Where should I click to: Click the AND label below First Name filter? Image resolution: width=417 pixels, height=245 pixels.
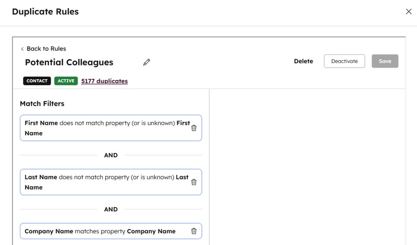[111, 155]
